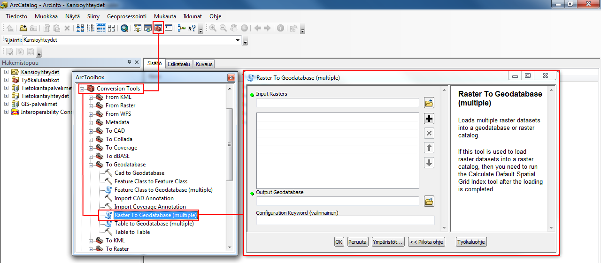Click the What's This help pointer
This screenshot has height=263, width=601.
click(192, 28)
